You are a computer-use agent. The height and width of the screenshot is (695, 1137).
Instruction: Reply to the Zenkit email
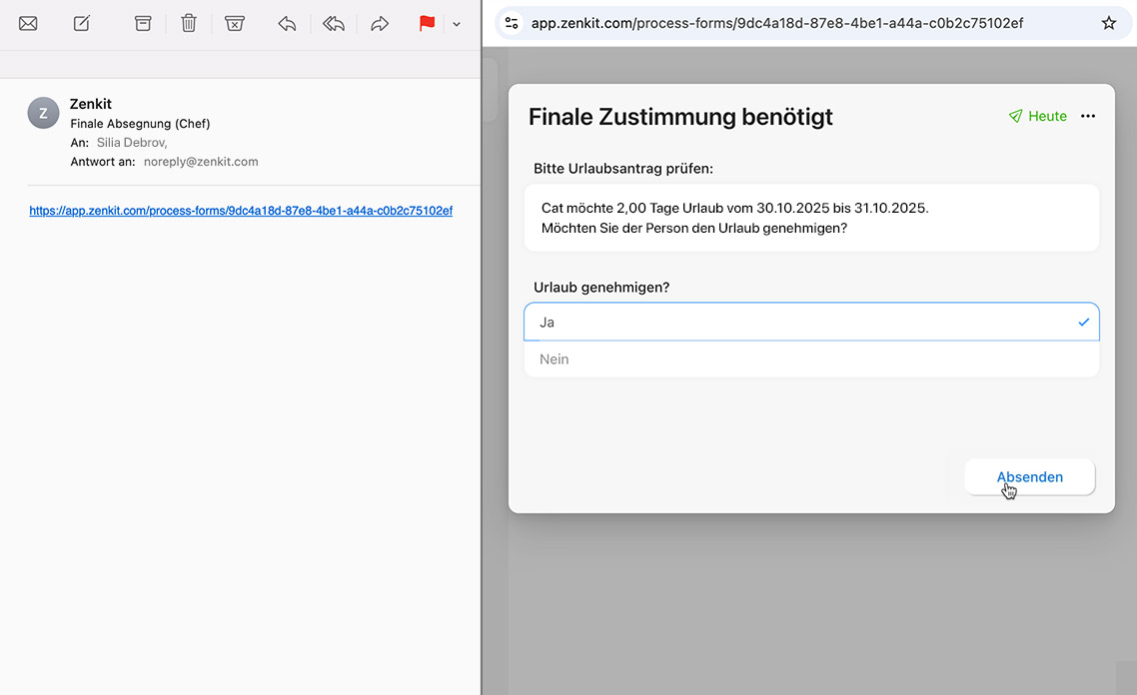[287, 23]
